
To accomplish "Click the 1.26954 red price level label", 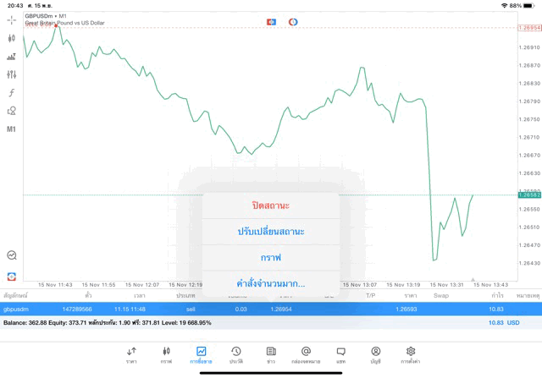I will (528, 28).
